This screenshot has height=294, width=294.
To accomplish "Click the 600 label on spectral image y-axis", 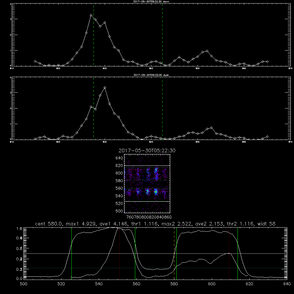I will 119,173.
